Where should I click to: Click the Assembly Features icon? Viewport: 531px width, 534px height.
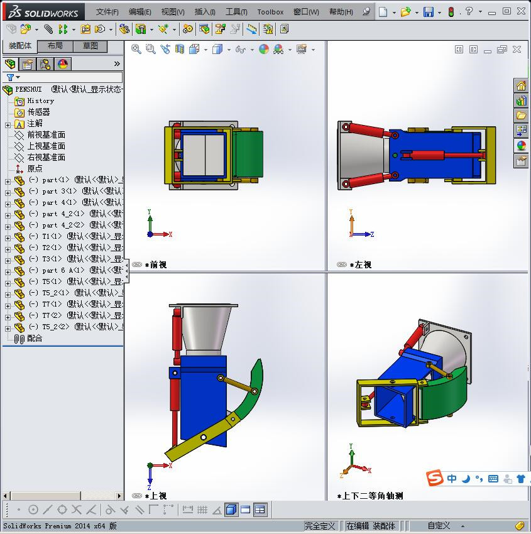pos(141,30)
